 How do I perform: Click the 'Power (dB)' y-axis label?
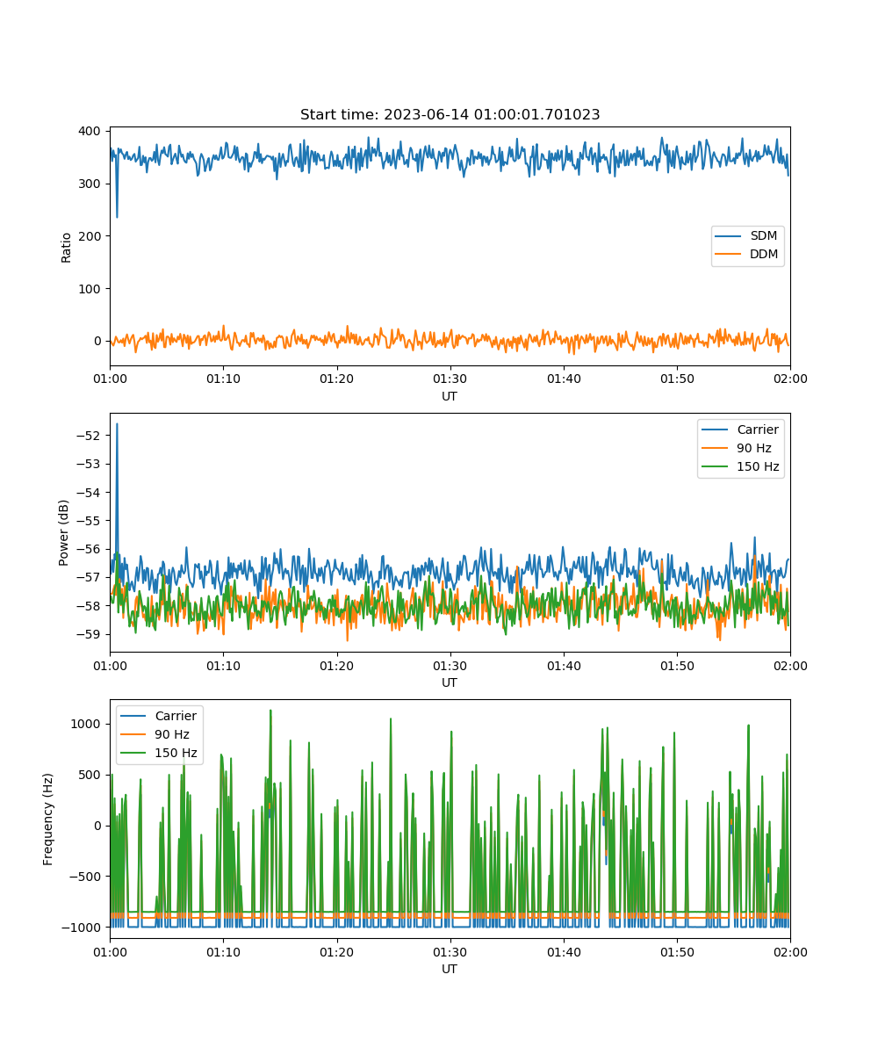[x=64, y=532]
